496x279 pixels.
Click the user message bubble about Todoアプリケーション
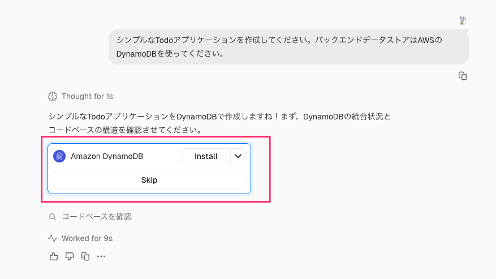[288, 47]
